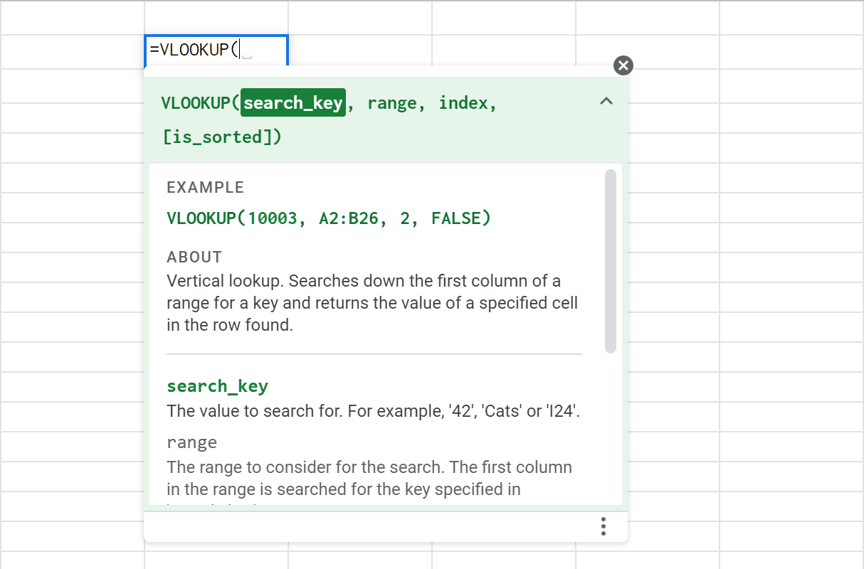
Task: Click the collapse chevron on the formula help
Action: point(606,101)
